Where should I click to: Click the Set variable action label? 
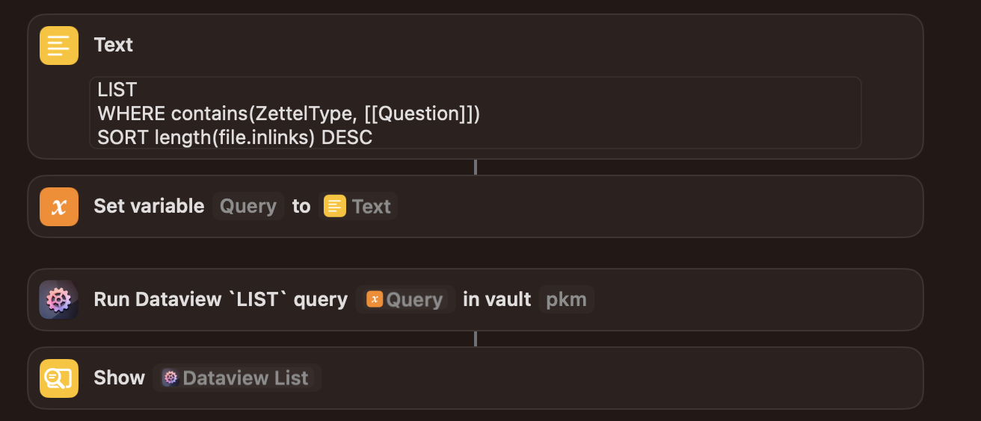coord(149,206)
